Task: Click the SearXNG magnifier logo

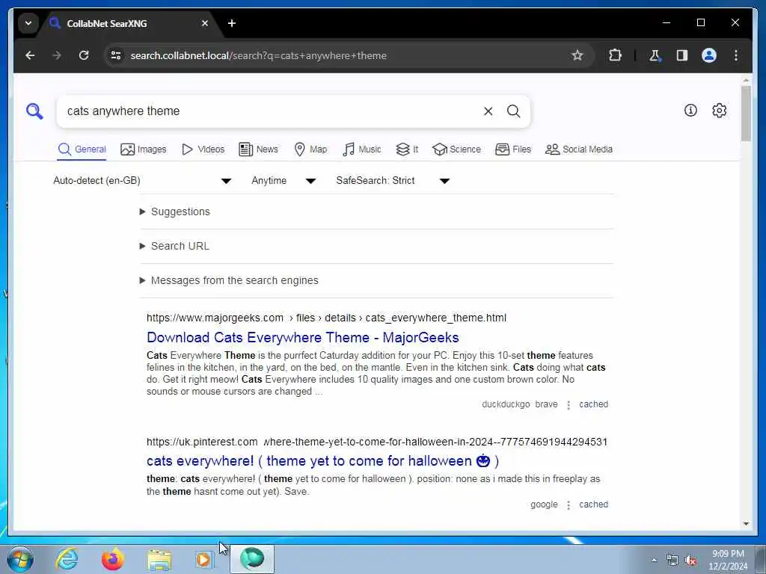Action: 34,111
